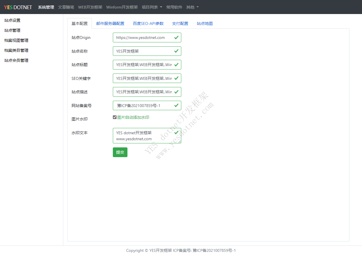Open 常用软件 in navigation bar
This screenshot has width=362, height=255.
[x=174, y=7]
